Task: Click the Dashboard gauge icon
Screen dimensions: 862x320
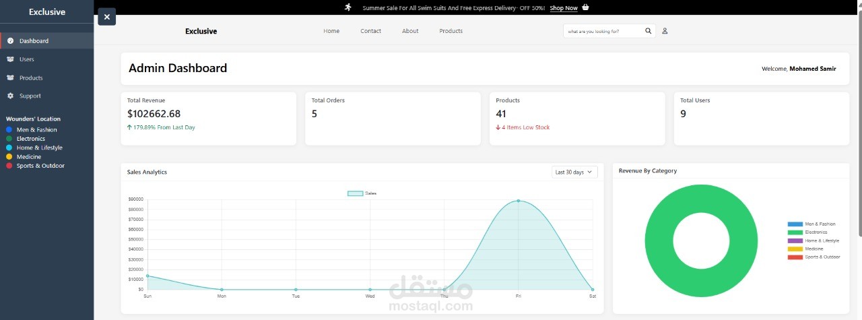Action: (10, 41)
